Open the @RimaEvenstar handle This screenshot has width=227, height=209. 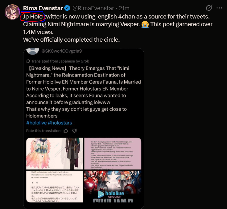(x=93, y=8)
